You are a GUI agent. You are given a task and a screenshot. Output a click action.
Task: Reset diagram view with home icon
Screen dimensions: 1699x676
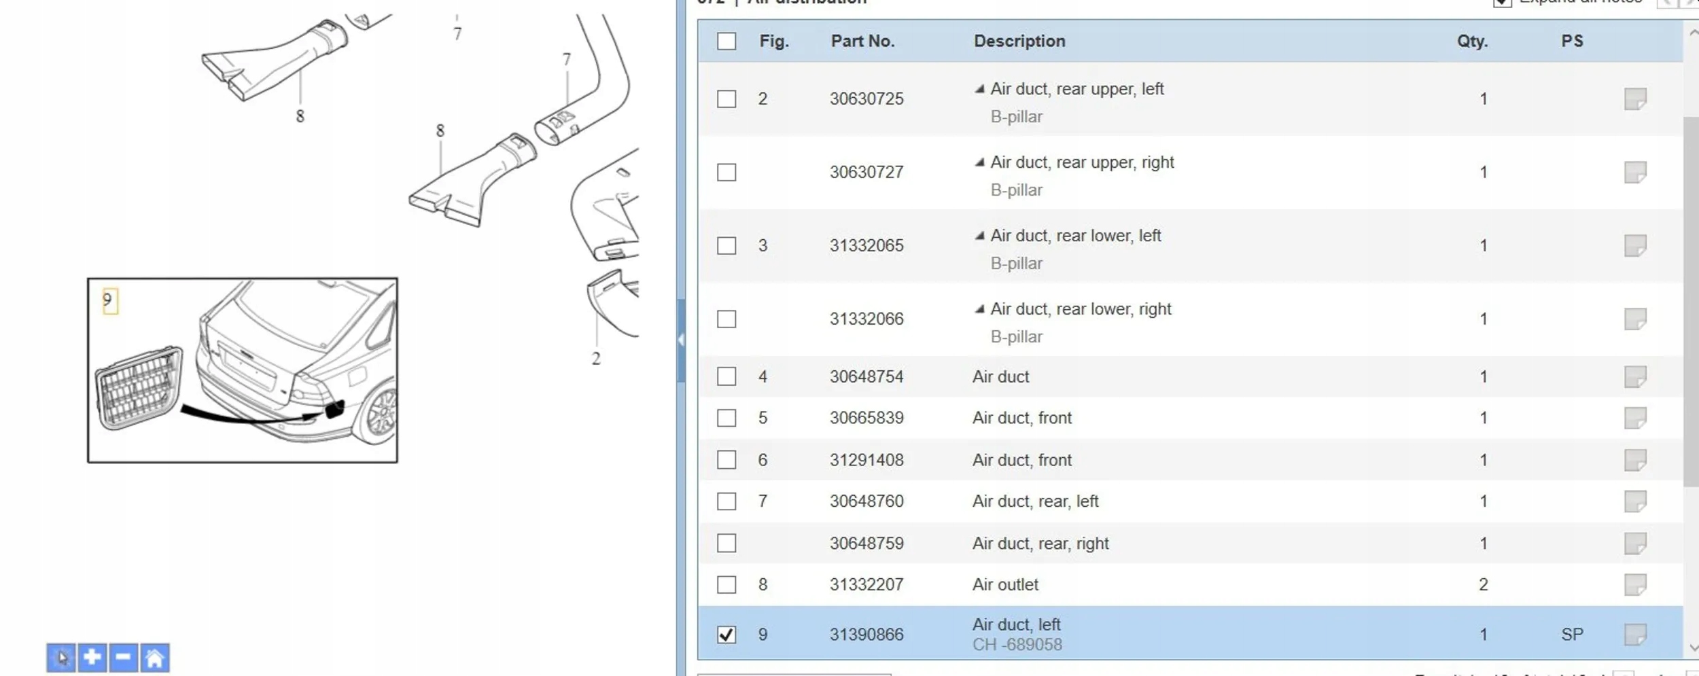point(155,658)
